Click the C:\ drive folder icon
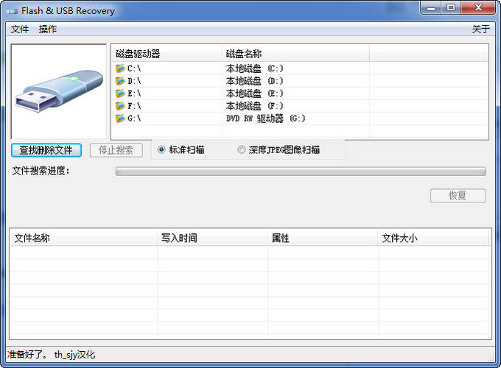This screenshot has height=368, width=501. click(x=120, y=68)
